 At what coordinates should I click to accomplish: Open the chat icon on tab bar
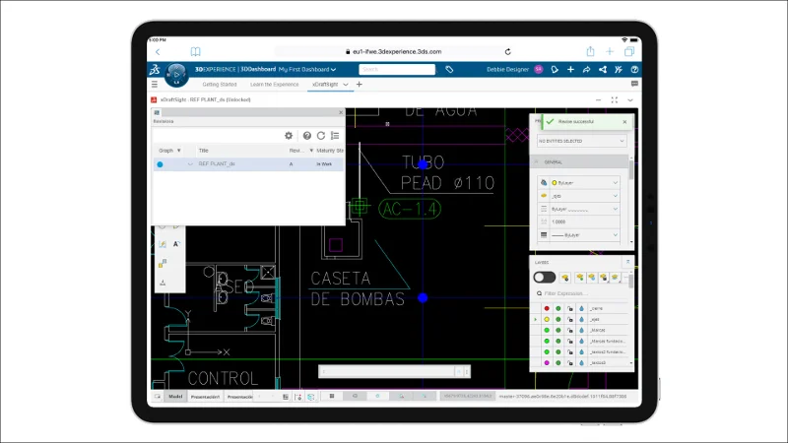634,84
